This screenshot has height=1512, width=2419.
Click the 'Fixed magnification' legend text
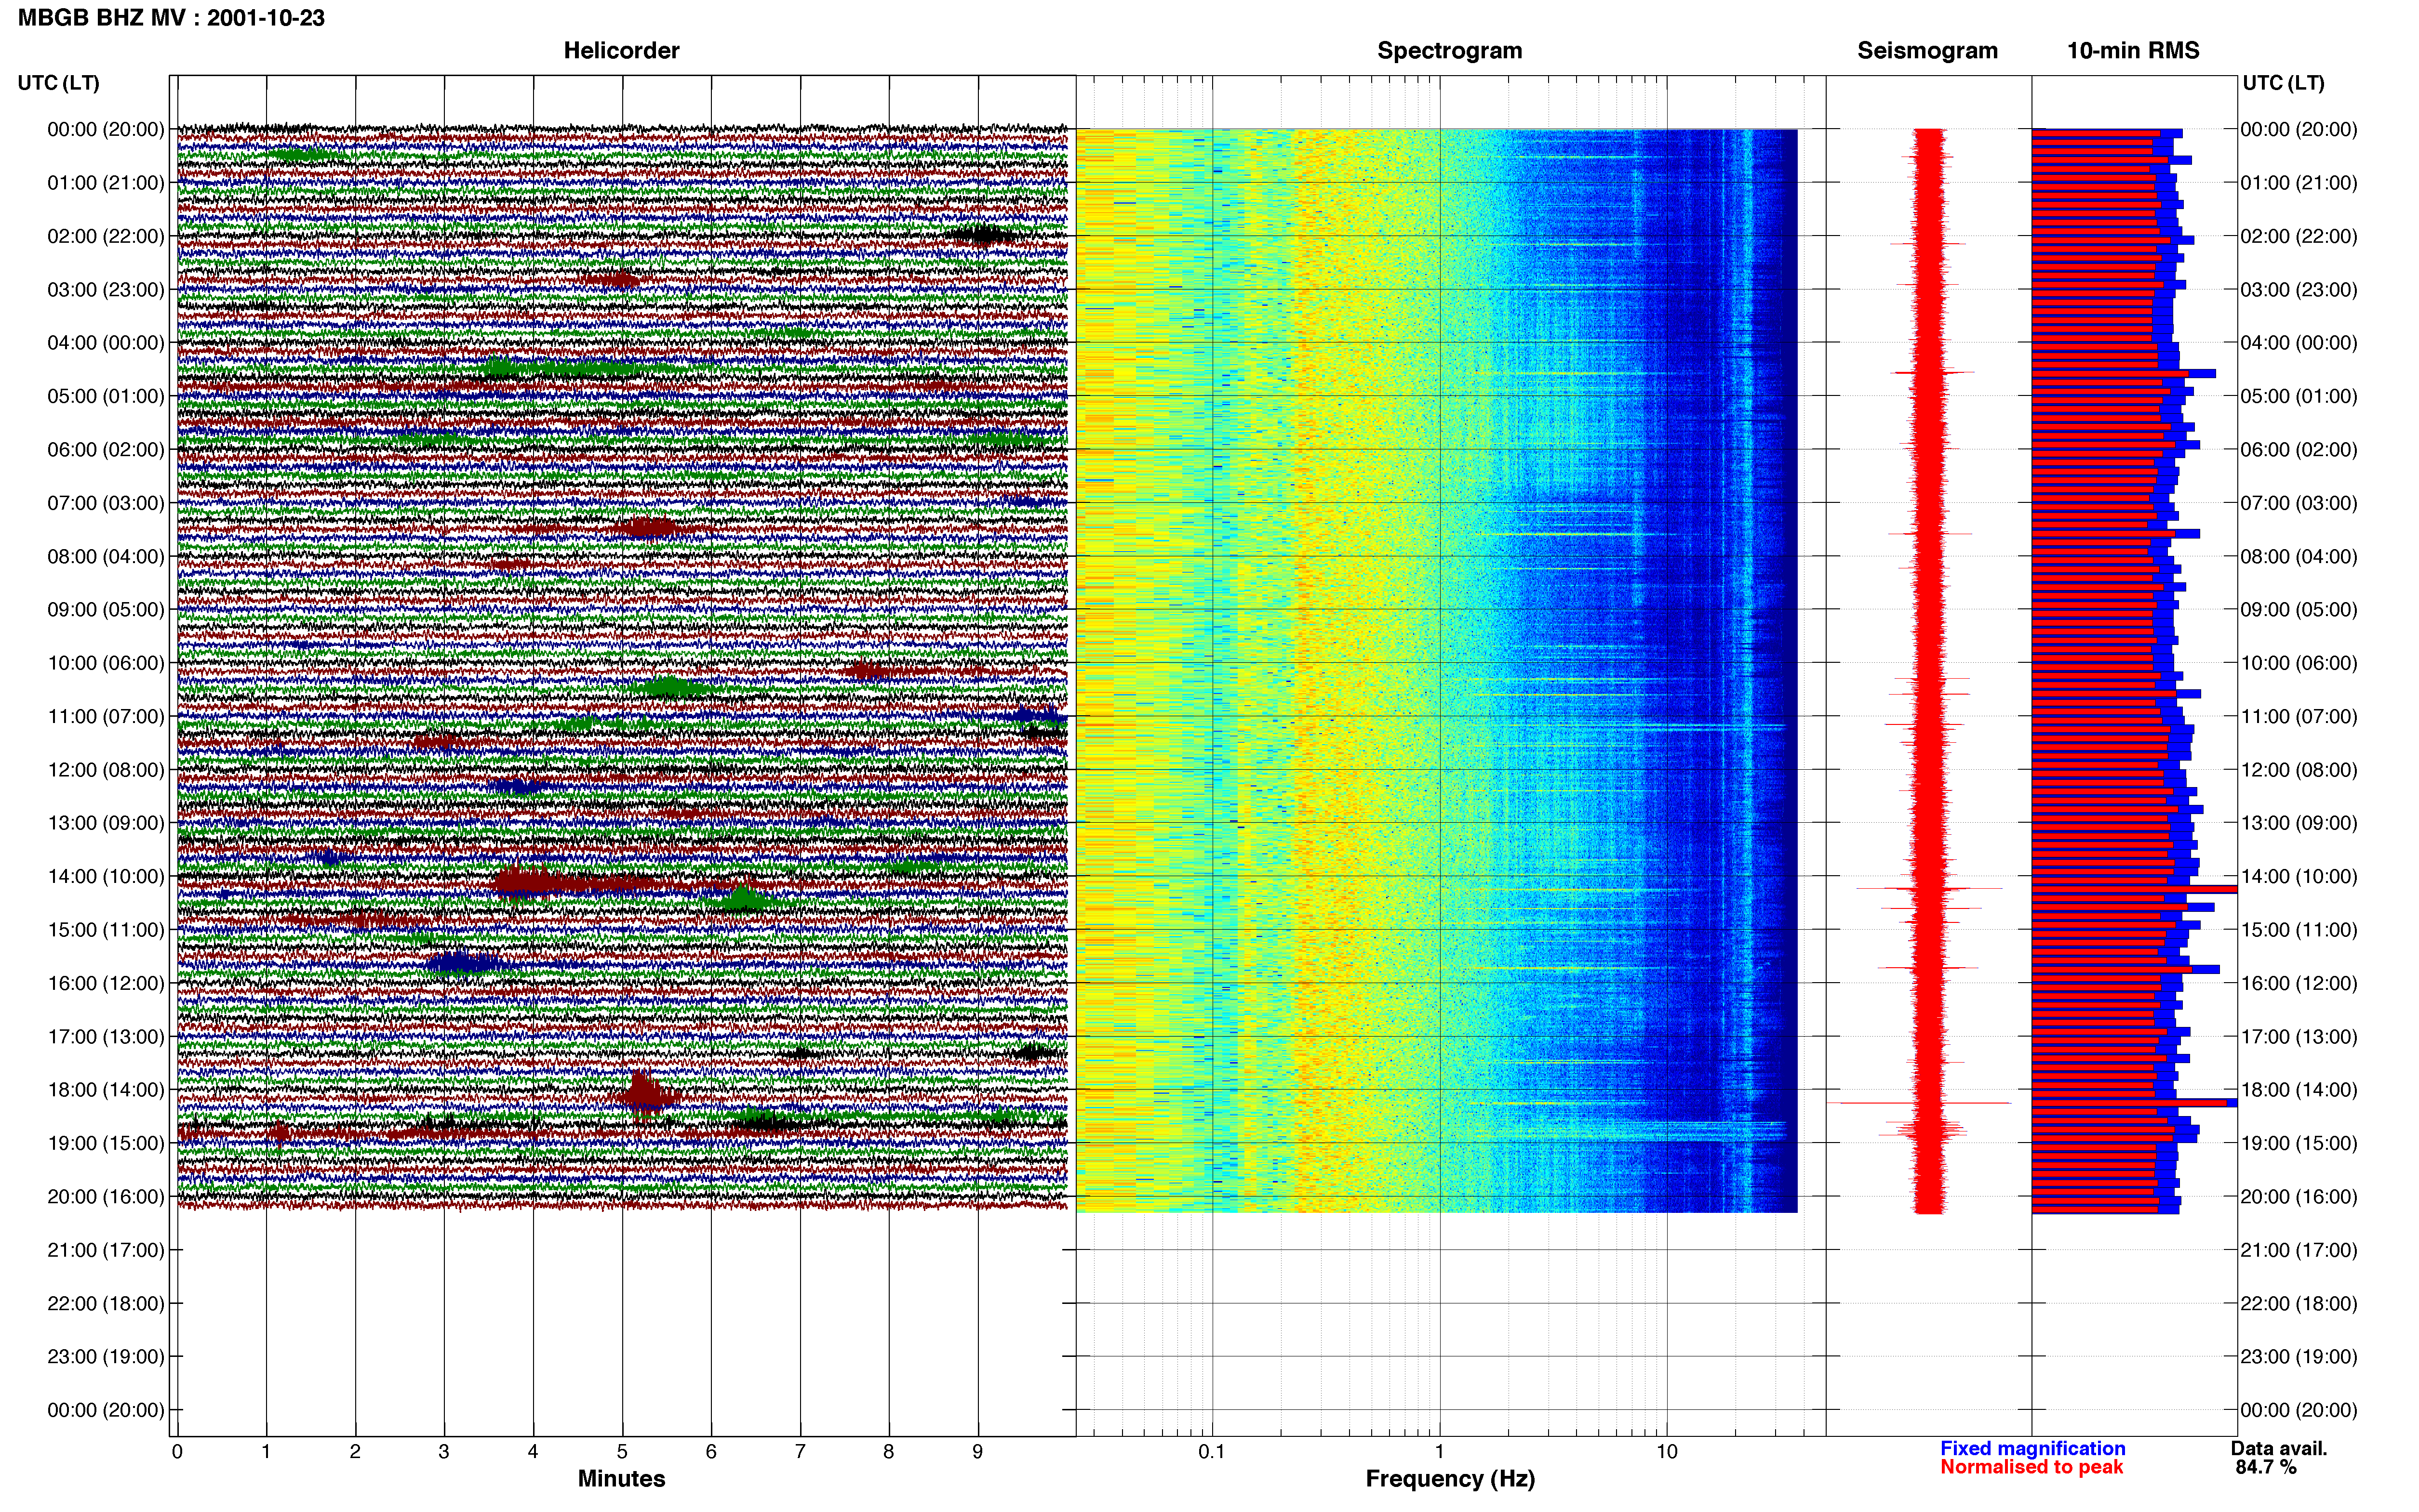click(x=2032, y=1449)
